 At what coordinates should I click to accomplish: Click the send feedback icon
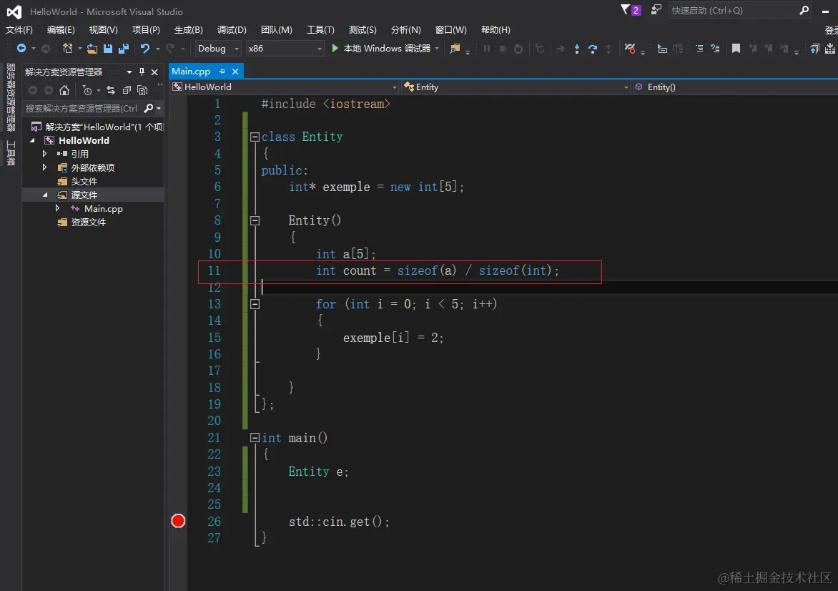click(x=656, y=9)
